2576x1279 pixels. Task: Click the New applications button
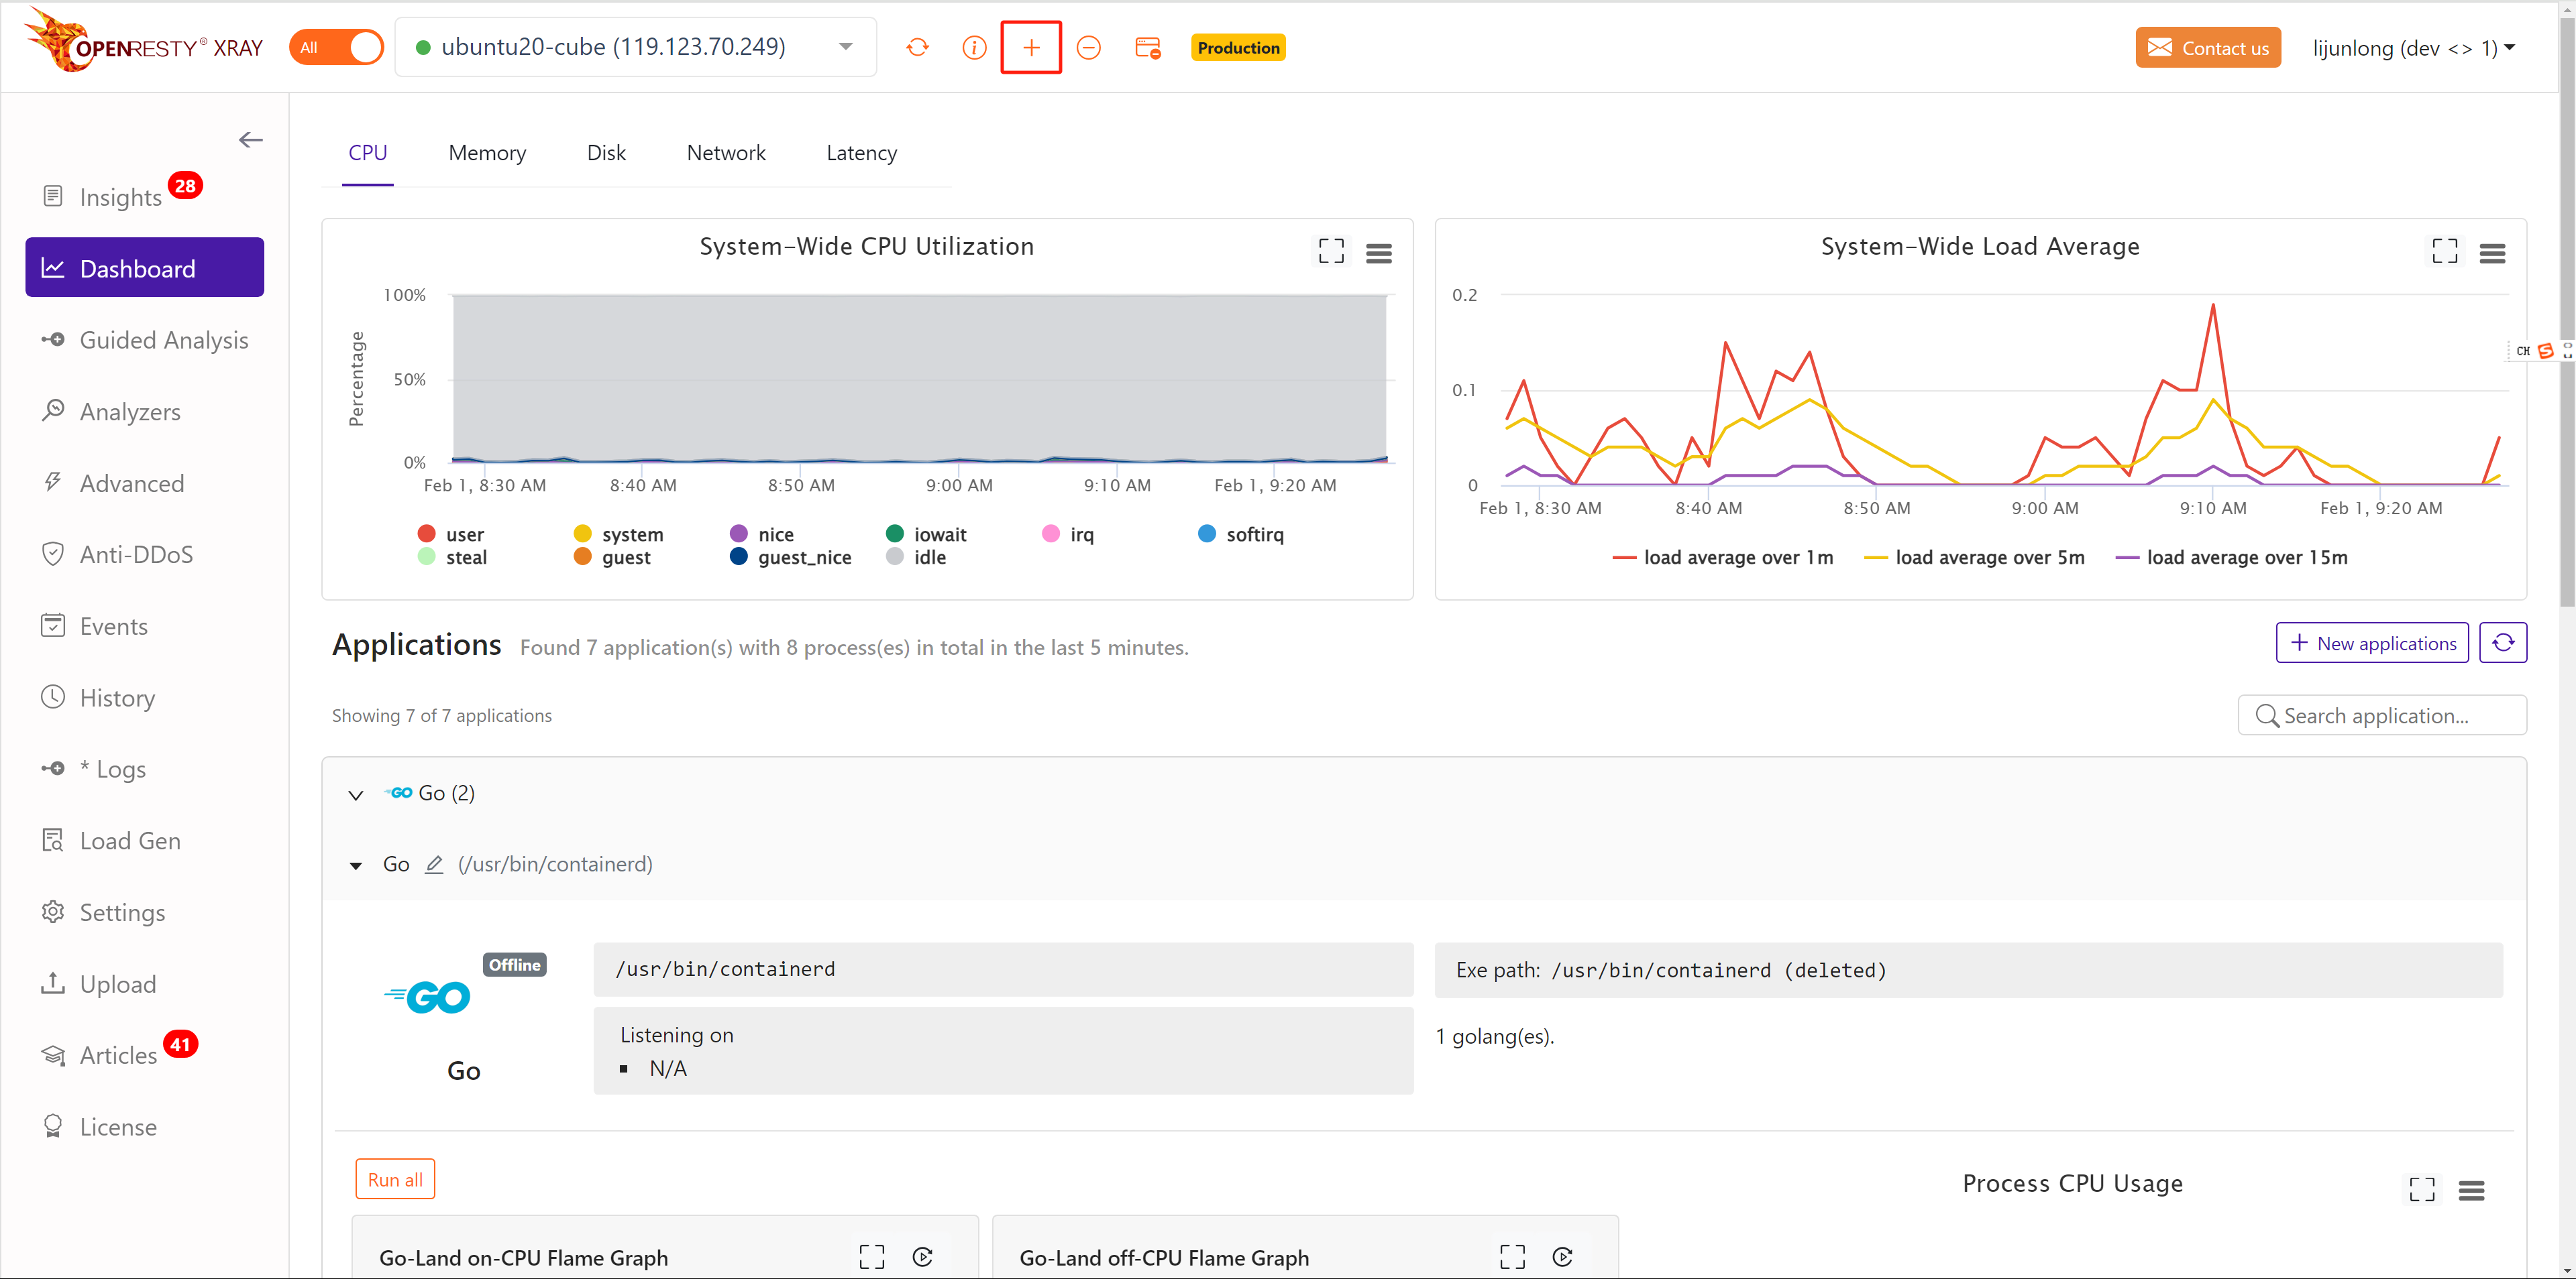click(2372, 642)
